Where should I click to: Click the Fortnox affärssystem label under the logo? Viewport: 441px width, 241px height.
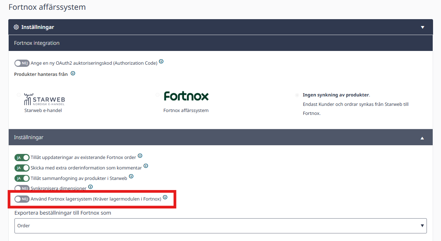(186, 111)
